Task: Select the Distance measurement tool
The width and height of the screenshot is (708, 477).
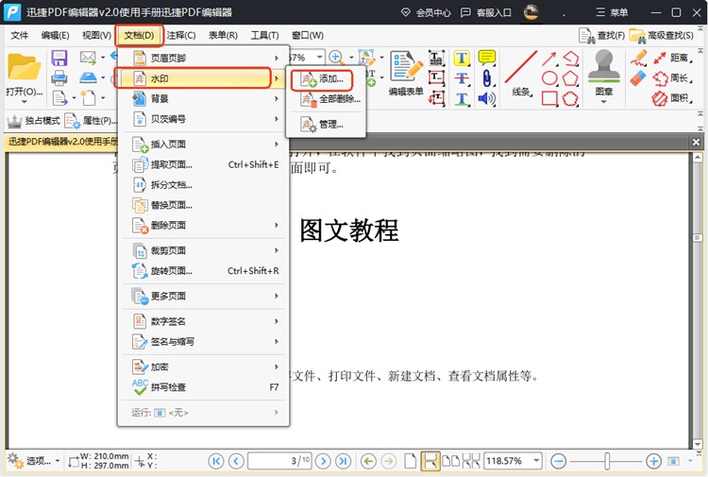Action: 672,58
